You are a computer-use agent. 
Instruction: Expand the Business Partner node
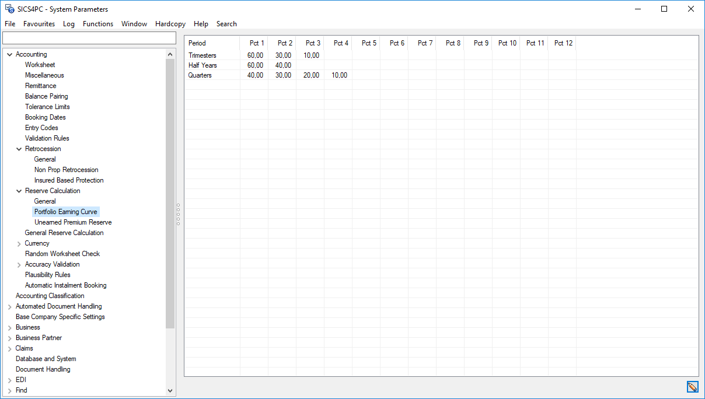tap(9, 337)
